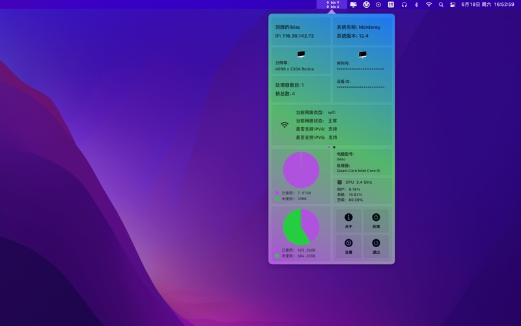The width and height of the screenshot is (521, 326).
Task: Click the memory usage pie chart
Action: point(301,170)
